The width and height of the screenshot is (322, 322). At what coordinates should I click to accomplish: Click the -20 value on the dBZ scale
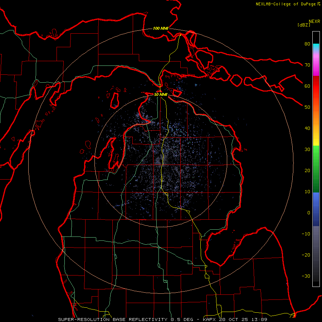pyautogui.click(x=306, y=255)
